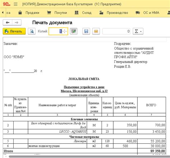Click the shopping bag Продажи icon
Screen dimensions: 170x158
coord(20,13)
